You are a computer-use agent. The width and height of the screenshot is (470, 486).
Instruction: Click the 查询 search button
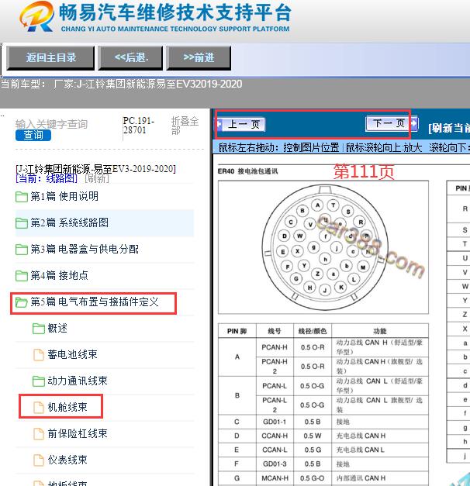tap(33, 135)
